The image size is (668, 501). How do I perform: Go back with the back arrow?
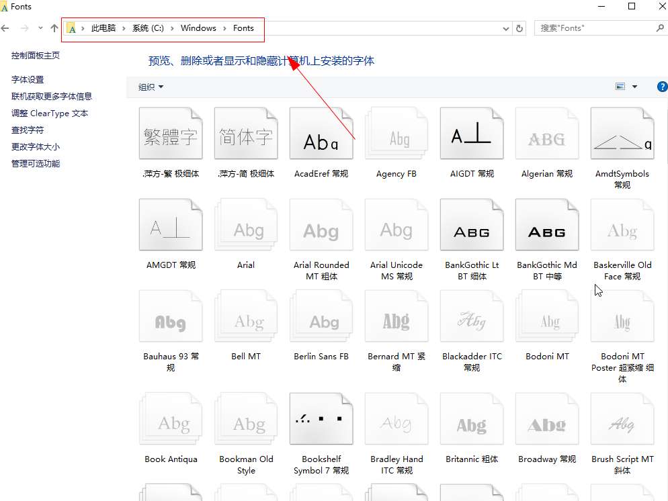click(5, 28)
